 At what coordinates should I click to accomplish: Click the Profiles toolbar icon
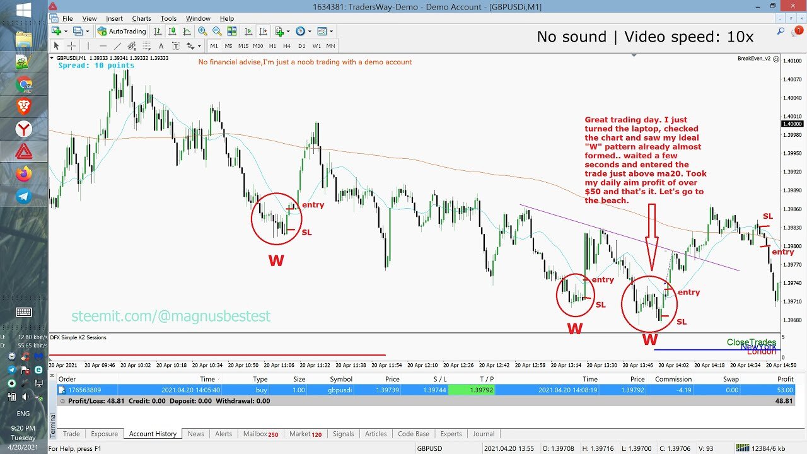click(78, 31)
